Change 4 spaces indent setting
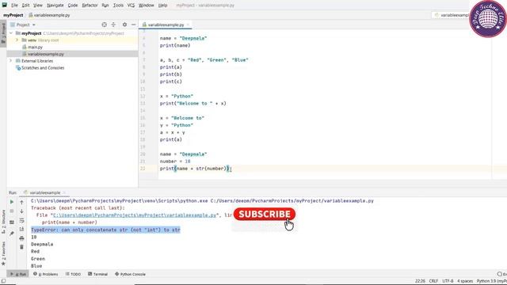 click(465, 281)
